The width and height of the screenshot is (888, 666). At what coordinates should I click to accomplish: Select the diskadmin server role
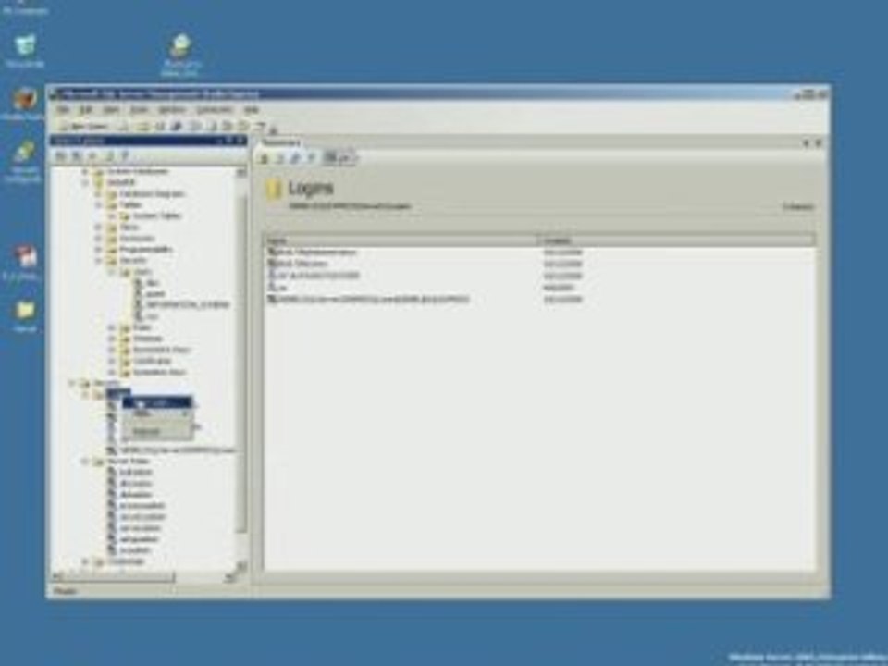click(x=135, y=494)
